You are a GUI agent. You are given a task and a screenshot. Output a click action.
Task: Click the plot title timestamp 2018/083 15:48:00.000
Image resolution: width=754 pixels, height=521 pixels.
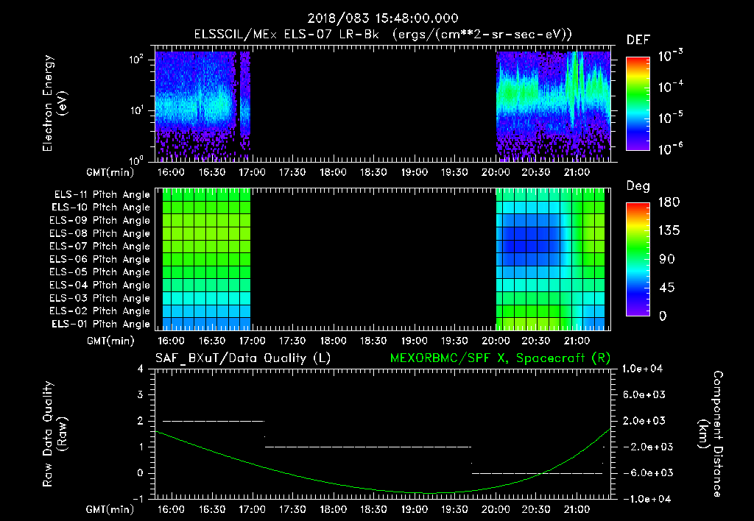point(383,18)
